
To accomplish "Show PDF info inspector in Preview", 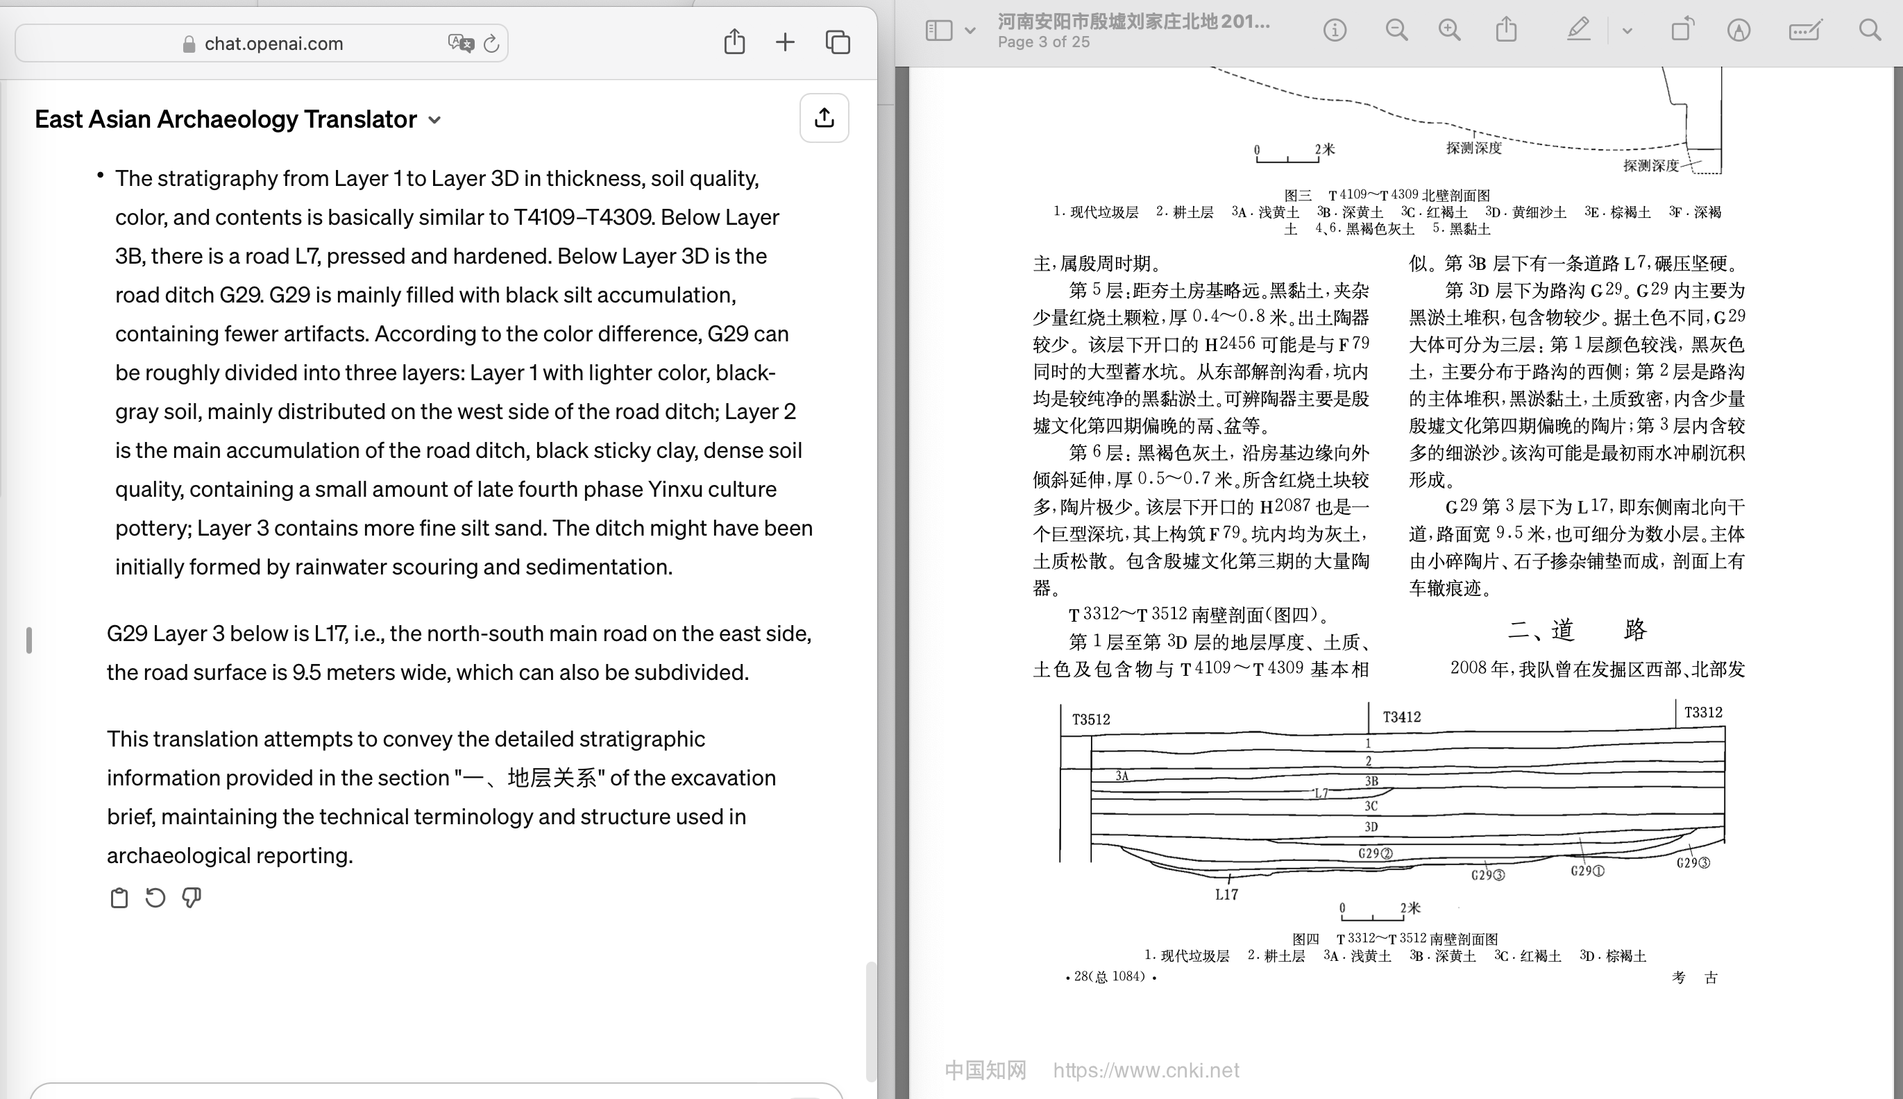I will pyautogui.click(x=1335, y=31).
